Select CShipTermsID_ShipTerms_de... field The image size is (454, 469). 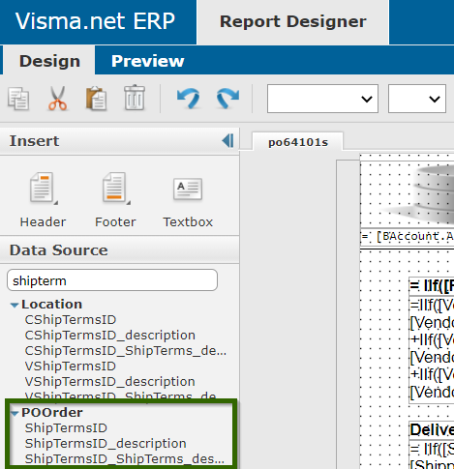pos(126,351)
